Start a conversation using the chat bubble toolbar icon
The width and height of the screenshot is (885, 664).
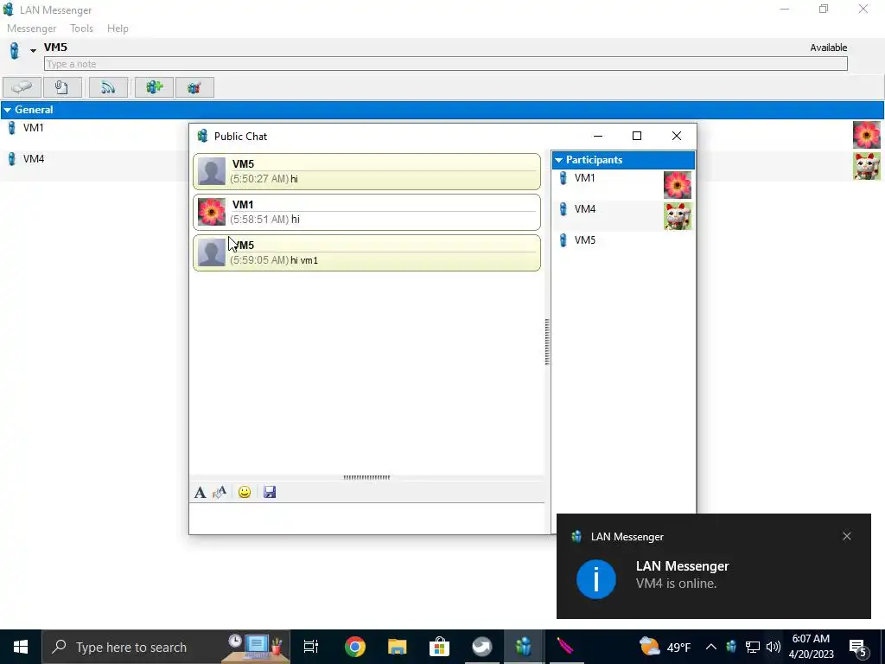(22, 87)
